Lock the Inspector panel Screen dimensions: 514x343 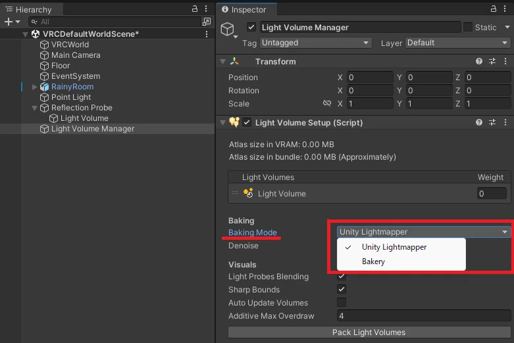494,9
